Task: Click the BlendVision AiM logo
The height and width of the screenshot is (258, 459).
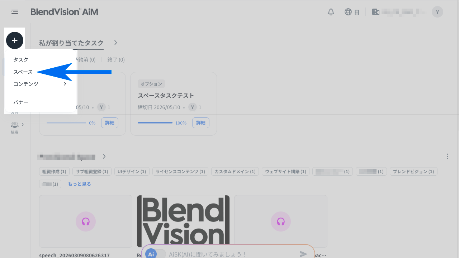Action: [x=65, y=12]
